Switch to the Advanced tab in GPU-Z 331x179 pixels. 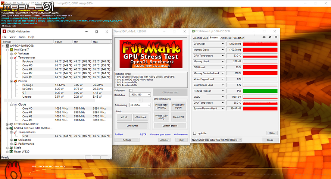pos(226,38)
